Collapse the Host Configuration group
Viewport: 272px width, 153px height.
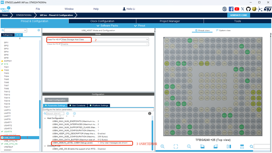[x=45, y=118]
